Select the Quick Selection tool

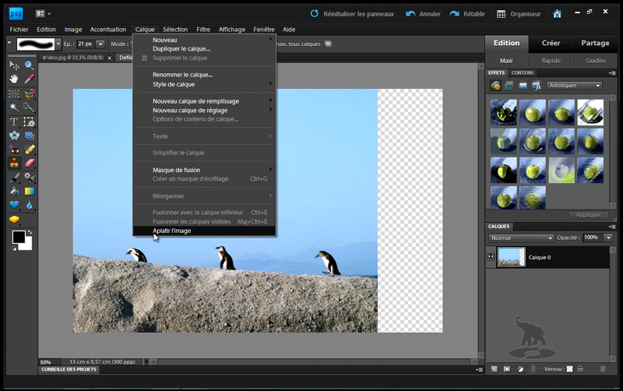[29, 107]
